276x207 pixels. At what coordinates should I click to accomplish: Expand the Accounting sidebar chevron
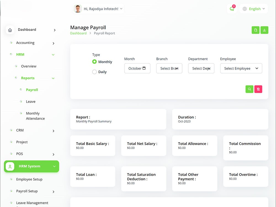pyautogui.click(x=54, y=43)
